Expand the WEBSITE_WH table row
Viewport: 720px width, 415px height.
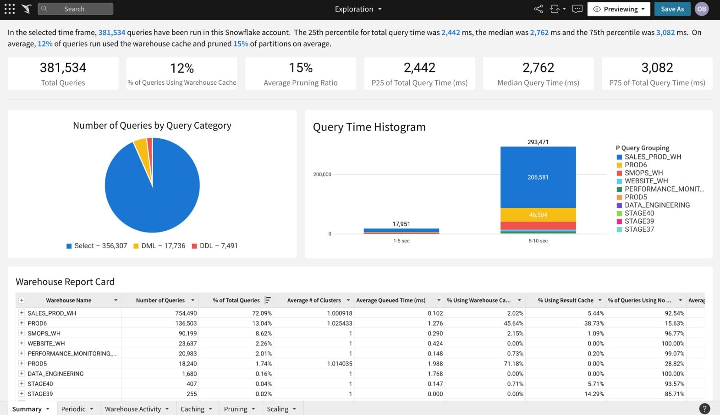click(21, 343)
